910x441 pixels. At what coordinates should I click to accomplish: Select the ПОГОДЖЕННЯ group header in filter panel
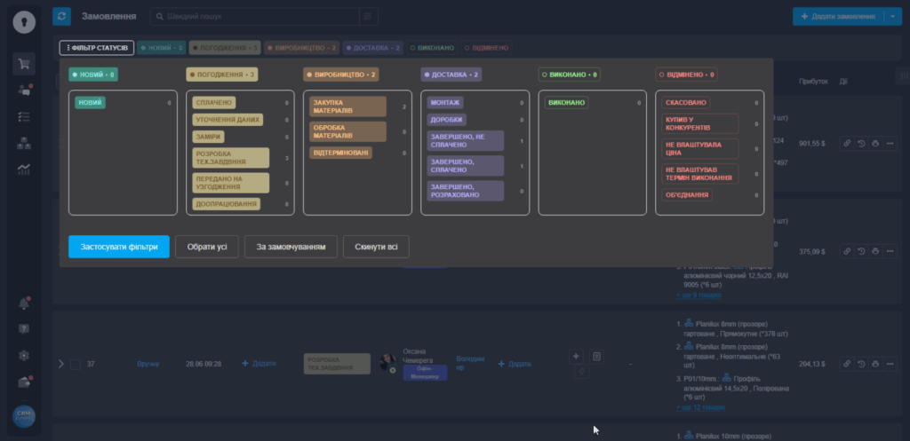[x=222, y=75]
